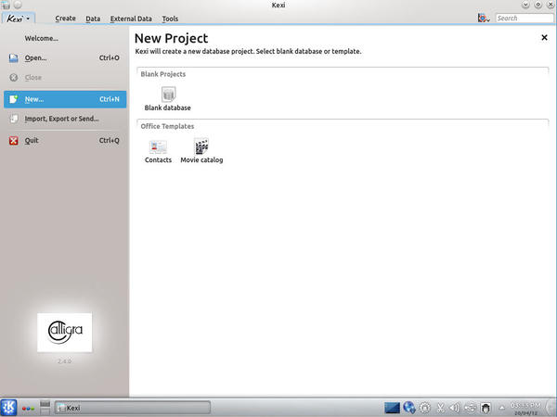The image size is (557, 417).
Task: Open the KDE application launcher
Action: (x=8, y=408)
